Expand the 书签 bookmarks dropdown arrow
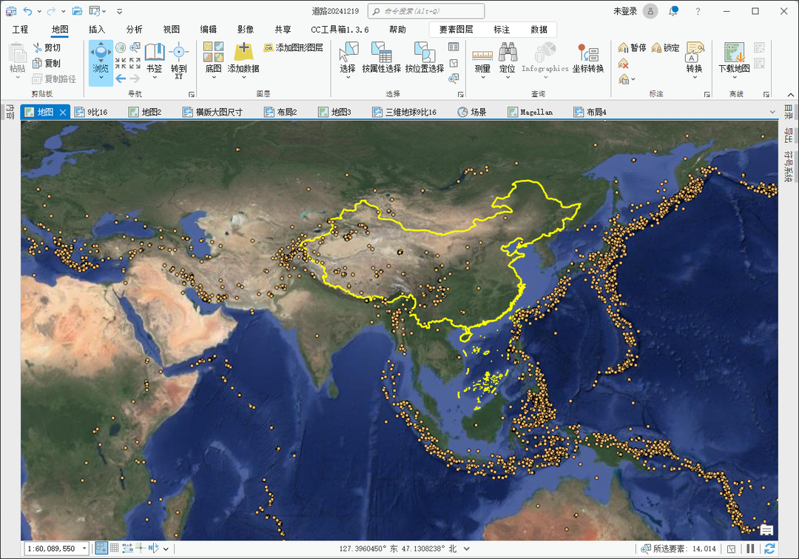This screenshot has width=799, height=559. point(155,78)
